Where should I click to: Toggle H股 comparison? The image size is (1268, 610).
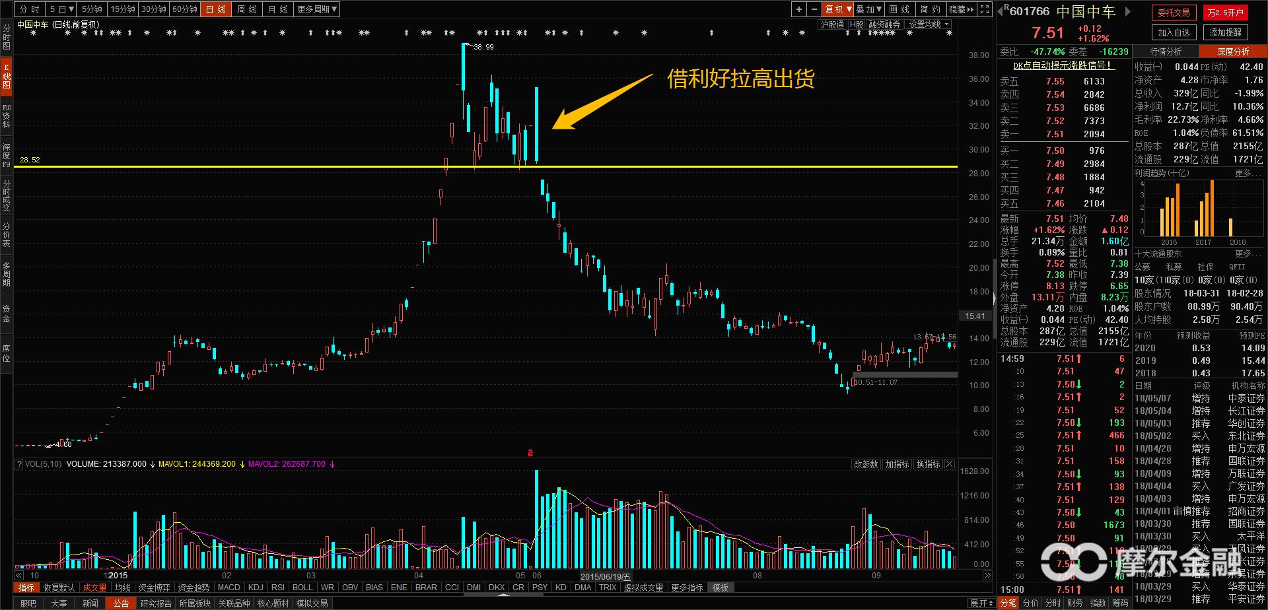tap(857, 24)
